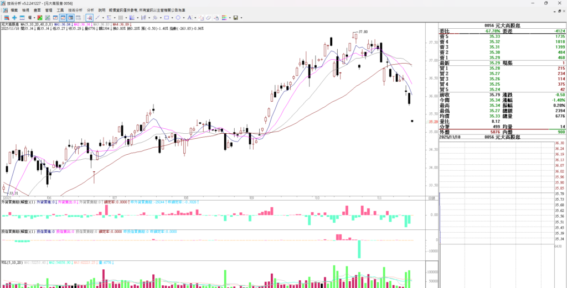Toggle the fifth chart-layout view button

(x=79, y=18)
